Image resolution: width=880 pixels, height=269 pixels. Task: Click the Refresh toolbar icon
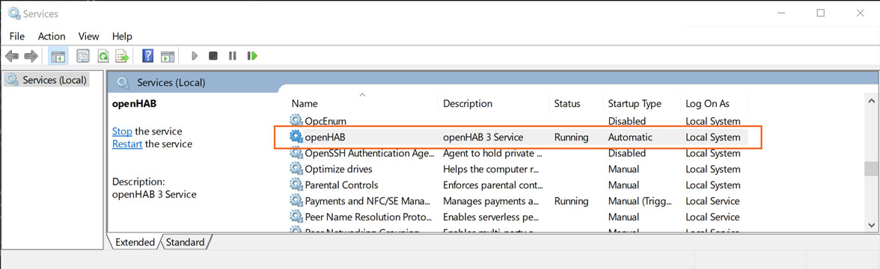pos(103,56)
